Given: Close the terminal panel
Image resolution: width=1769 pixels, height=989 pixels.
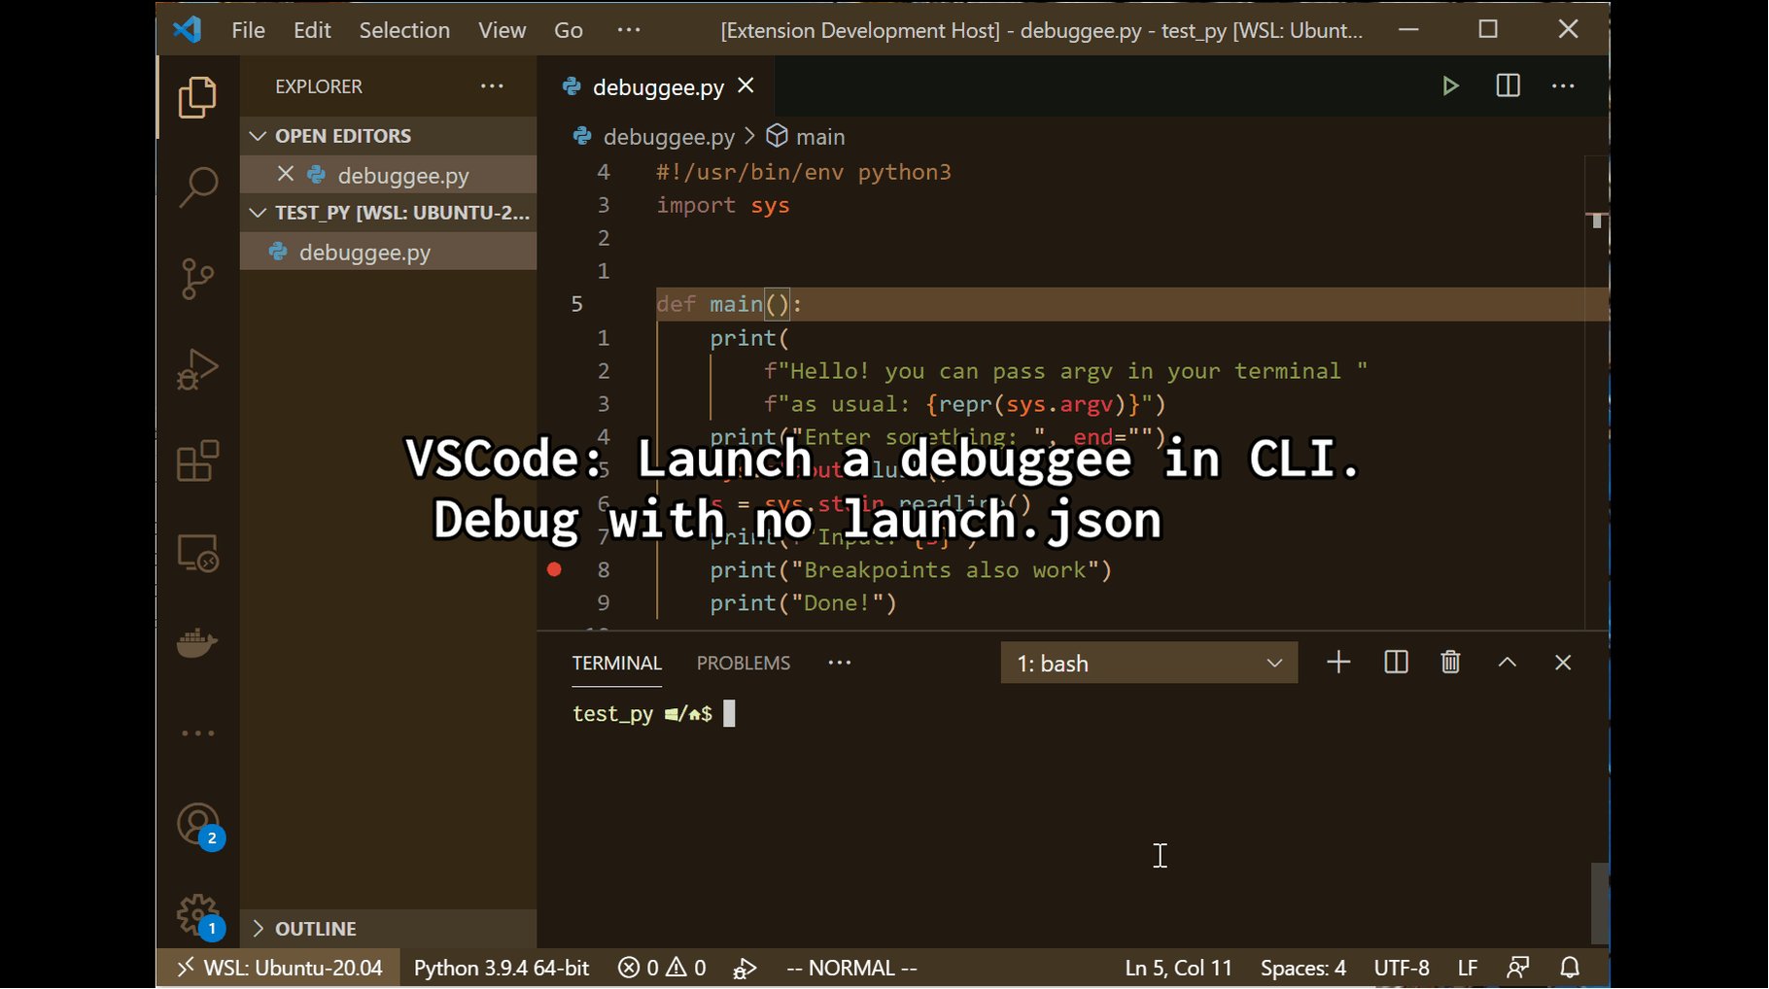Looking at the screenshot, I should click(1563, 663).
